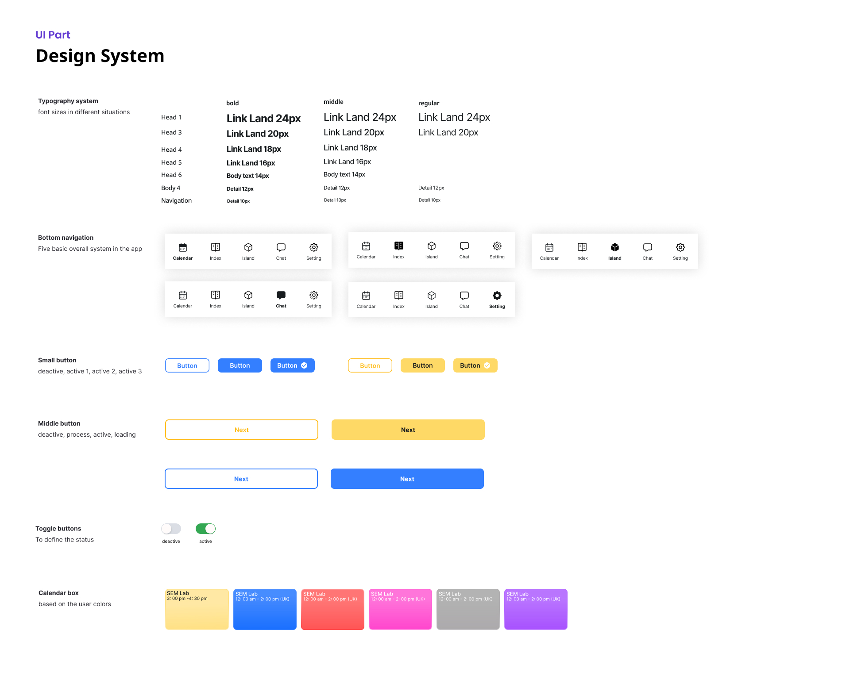Screen dimensions: 850x680
Task: Click the blue outlined small Button
Action: tap(187, 365)
